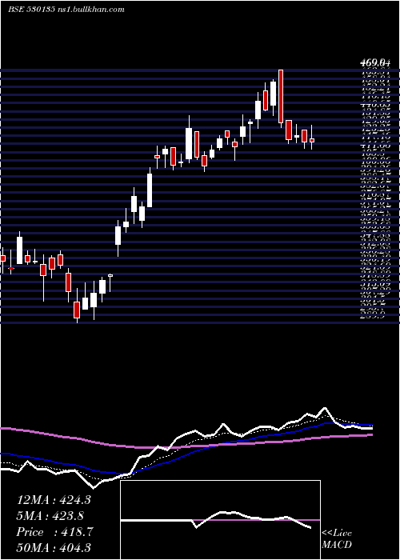Click the BSE 530135 ns1.bullkhan.com header text

coord(66,10)
